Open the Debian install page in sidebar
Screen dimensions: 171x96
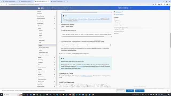click(x=40, y=35)
